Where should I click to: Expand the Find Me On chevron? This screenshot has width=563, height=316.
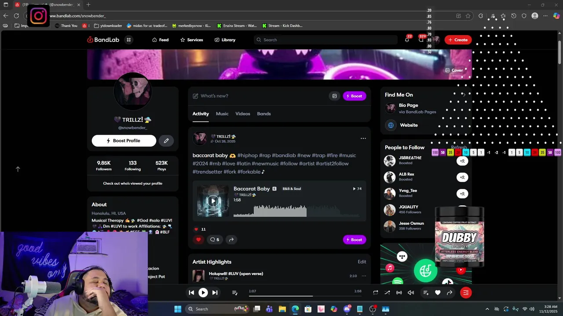click(464, 95)
